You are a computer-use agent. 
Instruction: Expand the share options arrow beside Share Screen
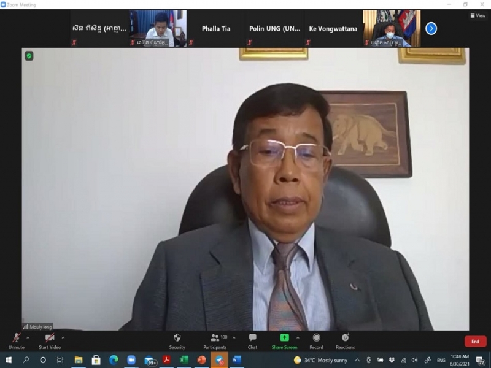click(x=298, y=337)
